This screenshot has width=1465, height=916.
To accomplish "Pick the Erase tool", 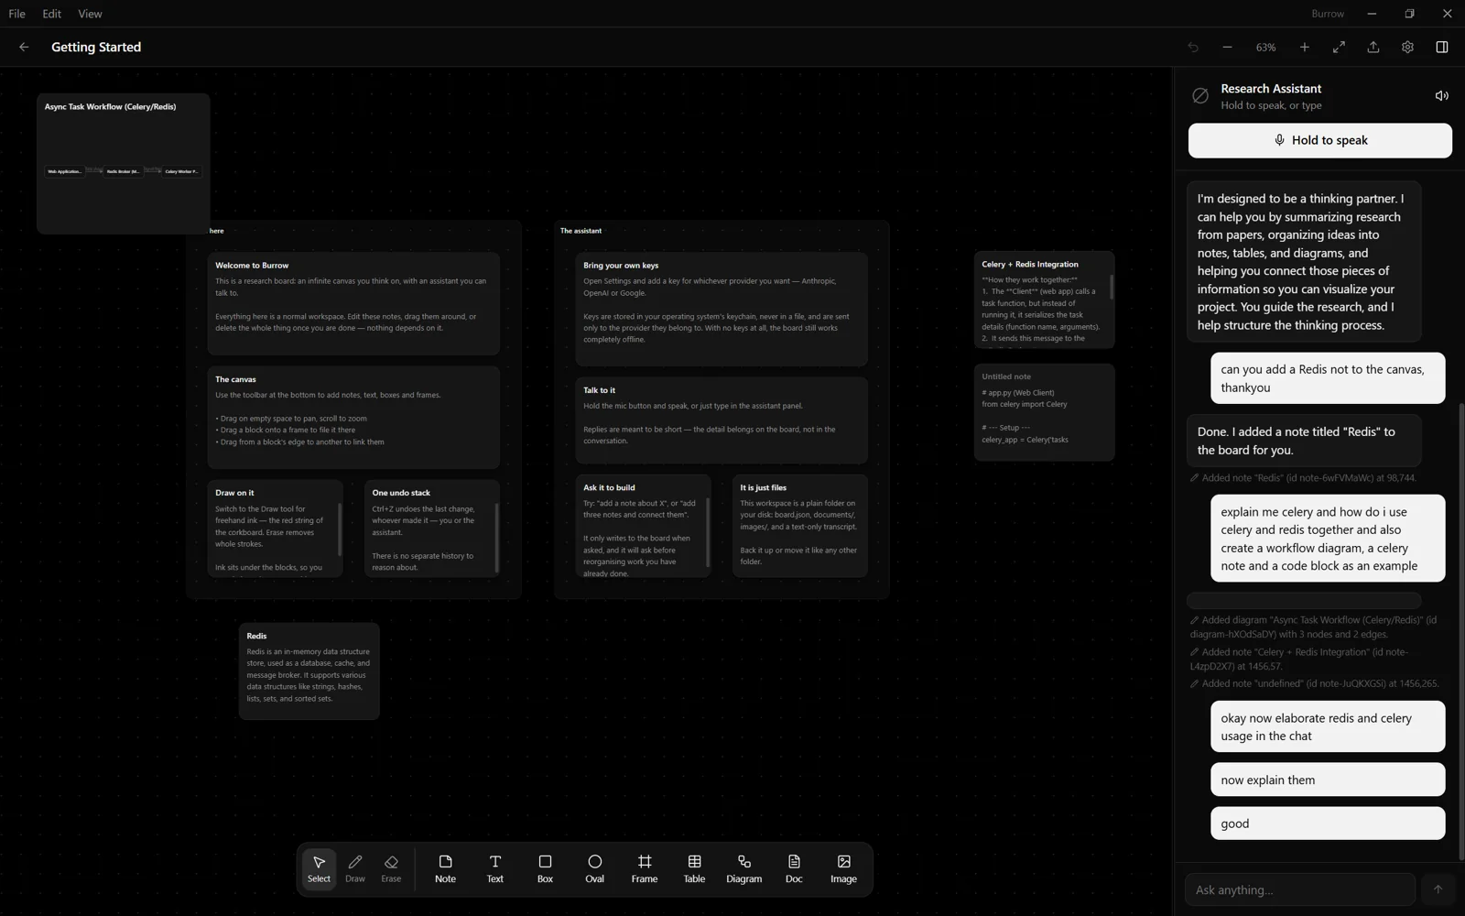I will [391, 868].
